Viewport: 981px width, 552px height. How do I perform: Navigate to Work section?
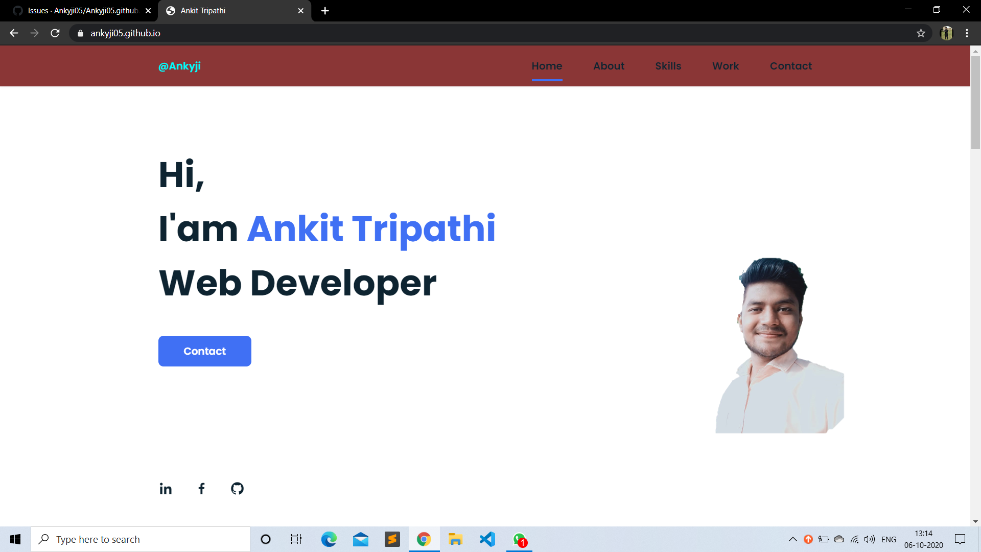pyautogui.click(x=726, y=66)
